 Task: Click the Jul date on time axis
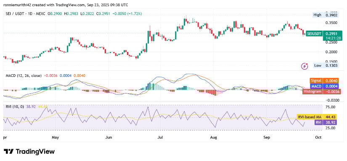pyautogui.click(x=160, y=138)
